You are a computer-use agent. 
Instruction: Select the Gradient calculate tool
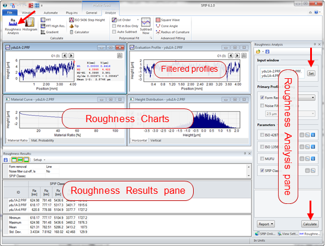(x=50, y=32)
